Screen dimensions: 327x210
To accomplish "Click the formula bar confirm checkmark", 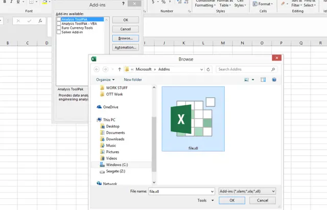I will point(29,21).
